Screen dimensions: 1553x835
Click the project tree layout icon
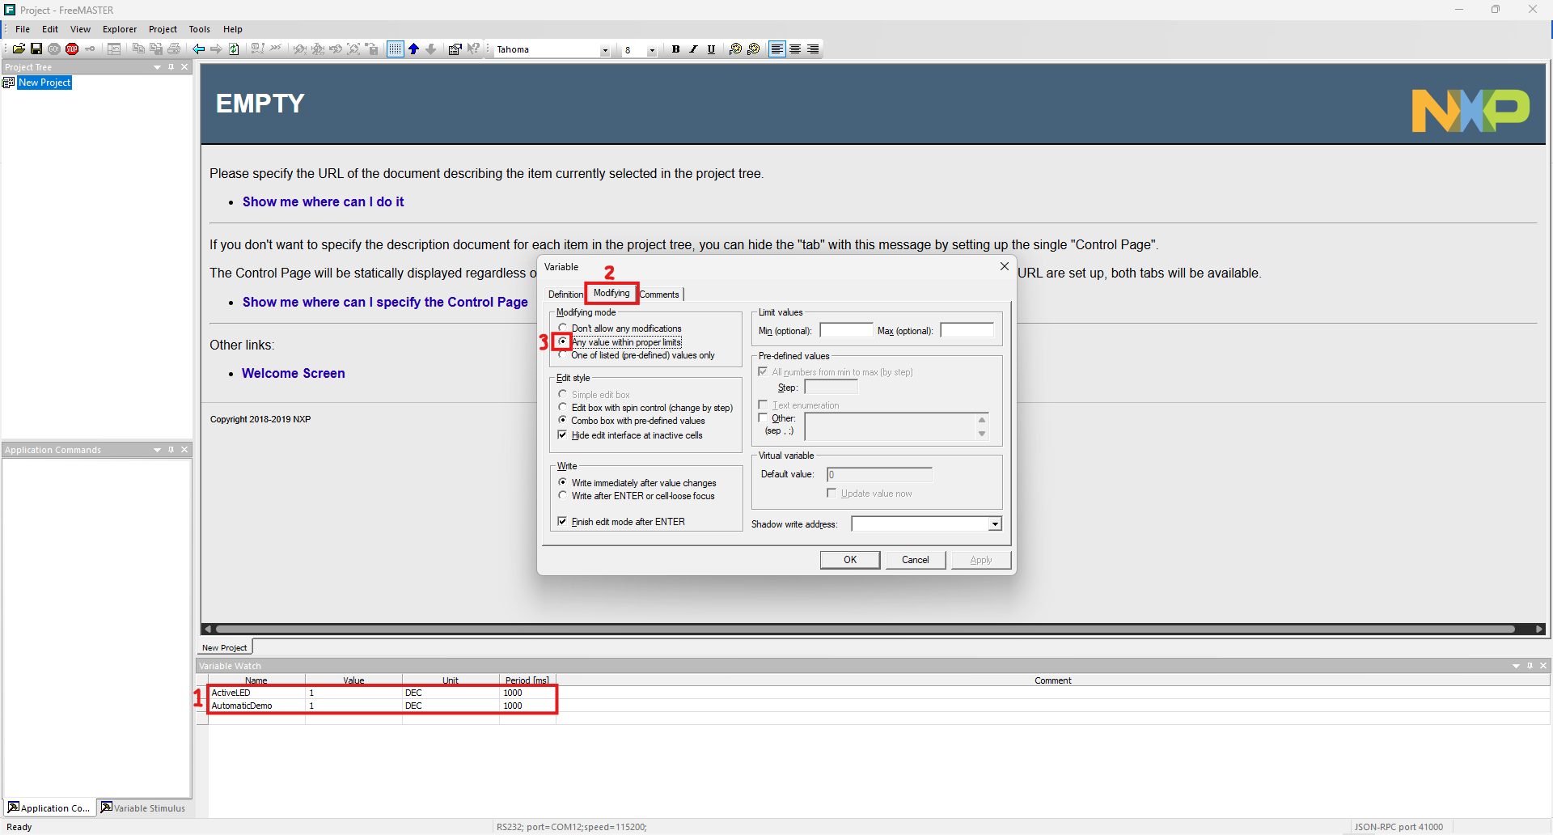tap(114, 49)
